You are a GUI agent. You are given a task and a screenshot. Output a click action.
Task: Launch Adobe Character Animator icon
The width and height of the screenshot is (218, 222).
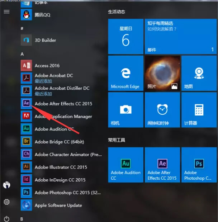[x=26, y=154]
